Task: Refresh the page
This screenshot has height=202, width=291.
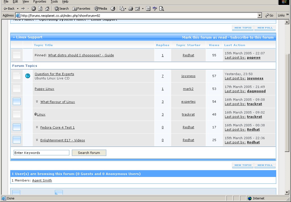Action: click(40, 9)
